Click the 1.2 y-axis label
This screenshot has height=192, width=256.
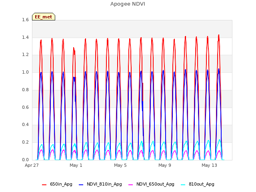(25, 55)
